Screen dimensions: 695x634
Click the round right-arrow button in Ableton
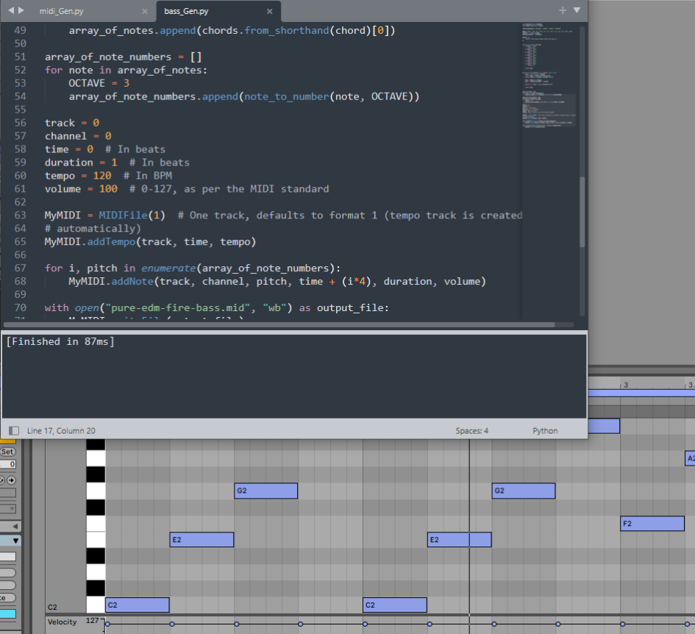pos(11,480)
